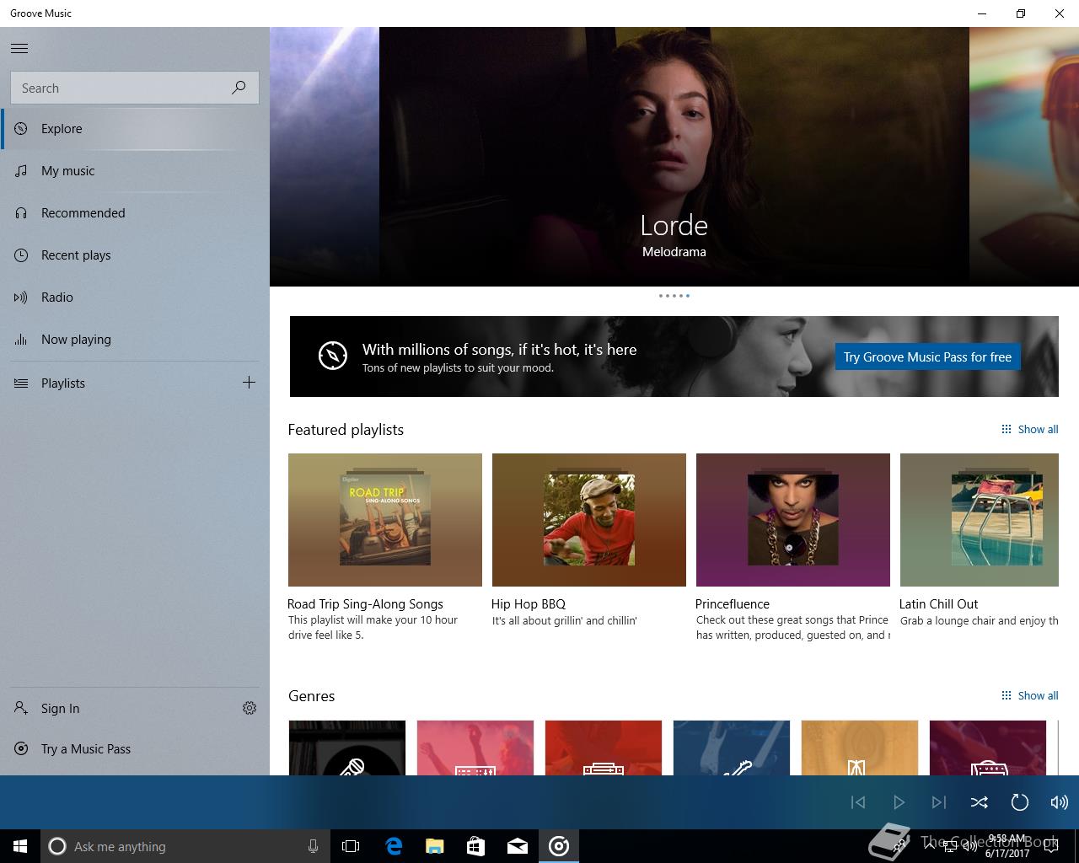Show all Featured playlists

click(x=1029, y=430)
